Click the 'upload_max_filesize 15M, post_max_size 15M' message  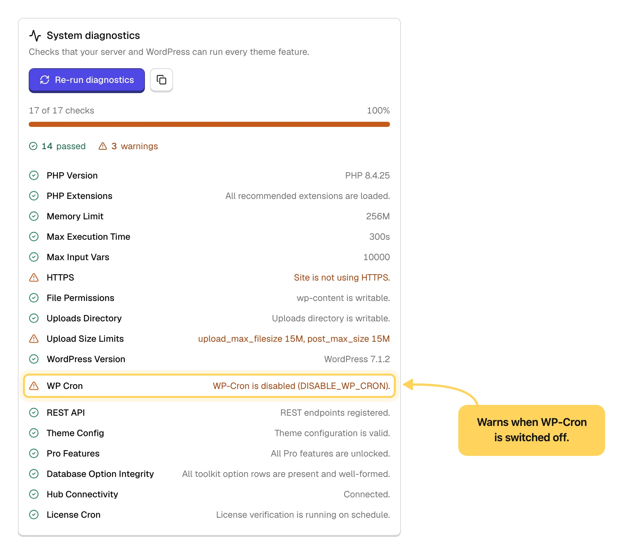point(294,339)
